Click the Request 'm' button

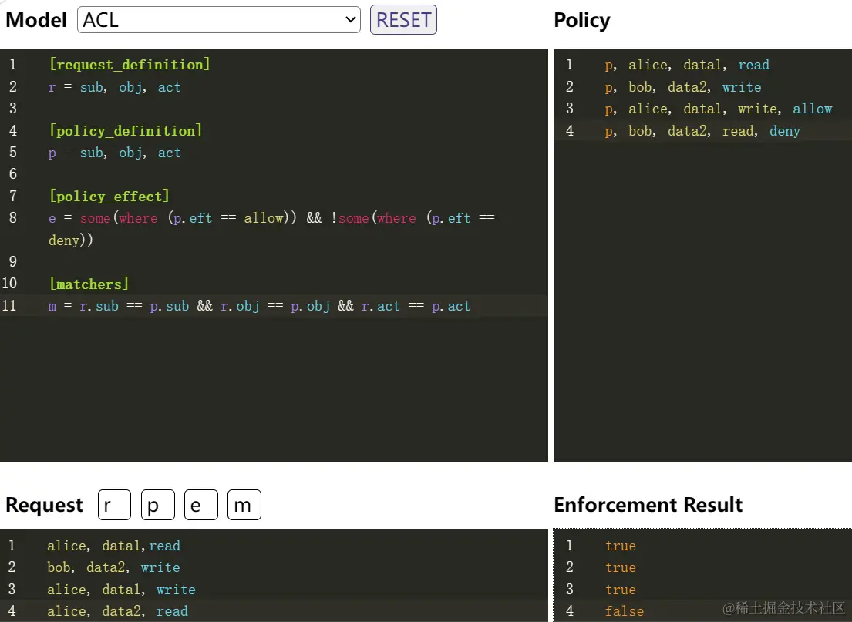[x=244, y=505]
